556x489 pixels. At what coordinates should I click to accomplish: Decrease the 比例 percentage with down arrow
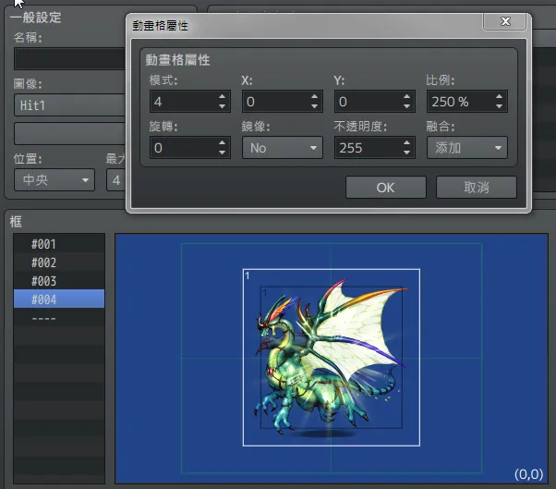pos(499,106)
